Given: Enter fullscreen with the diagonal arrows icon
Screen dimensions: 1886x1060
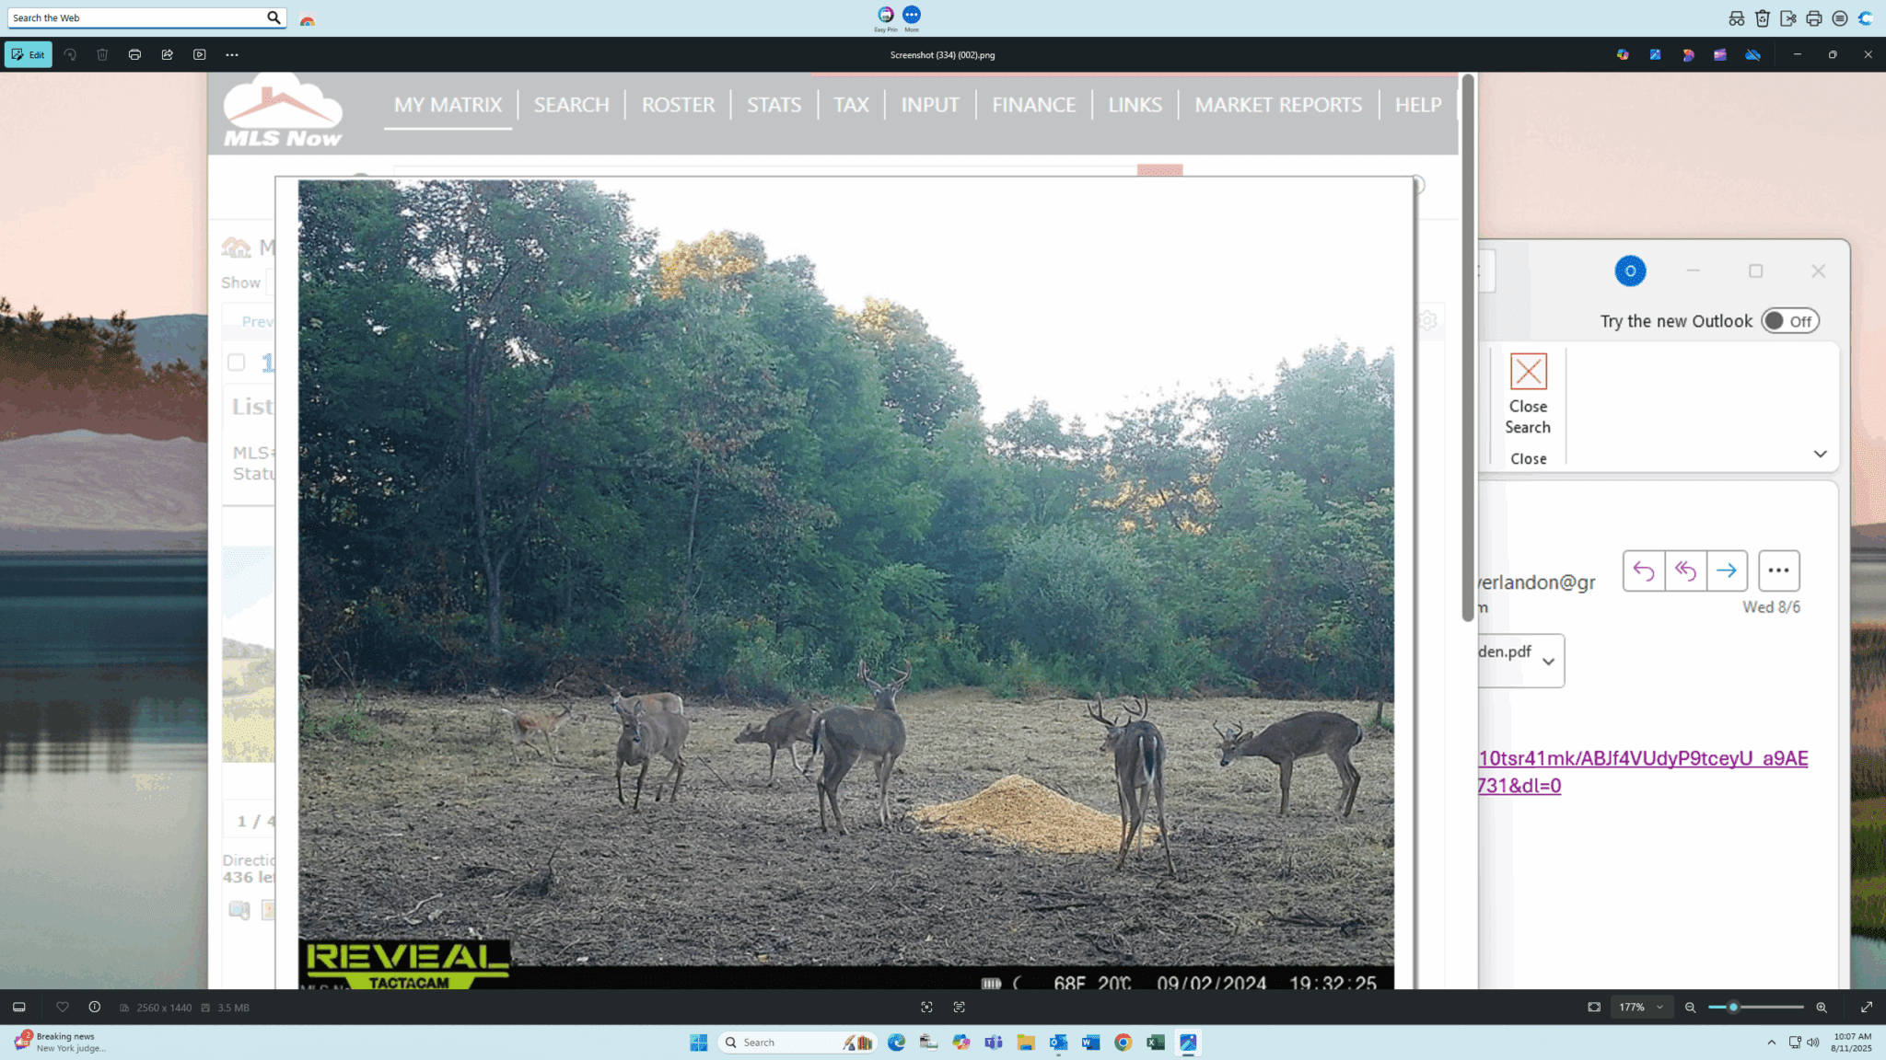Looking at the screenshot, I should 1866,1008.
